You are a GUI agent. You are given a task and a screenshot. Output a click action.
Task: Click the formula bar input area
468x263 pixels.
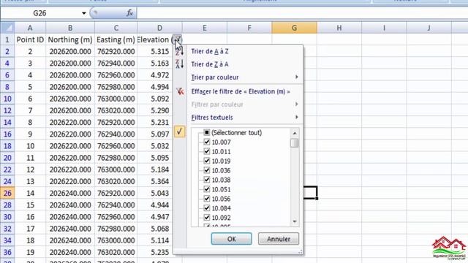302,13
